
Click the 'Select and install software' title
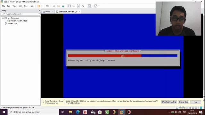(123, 51)
